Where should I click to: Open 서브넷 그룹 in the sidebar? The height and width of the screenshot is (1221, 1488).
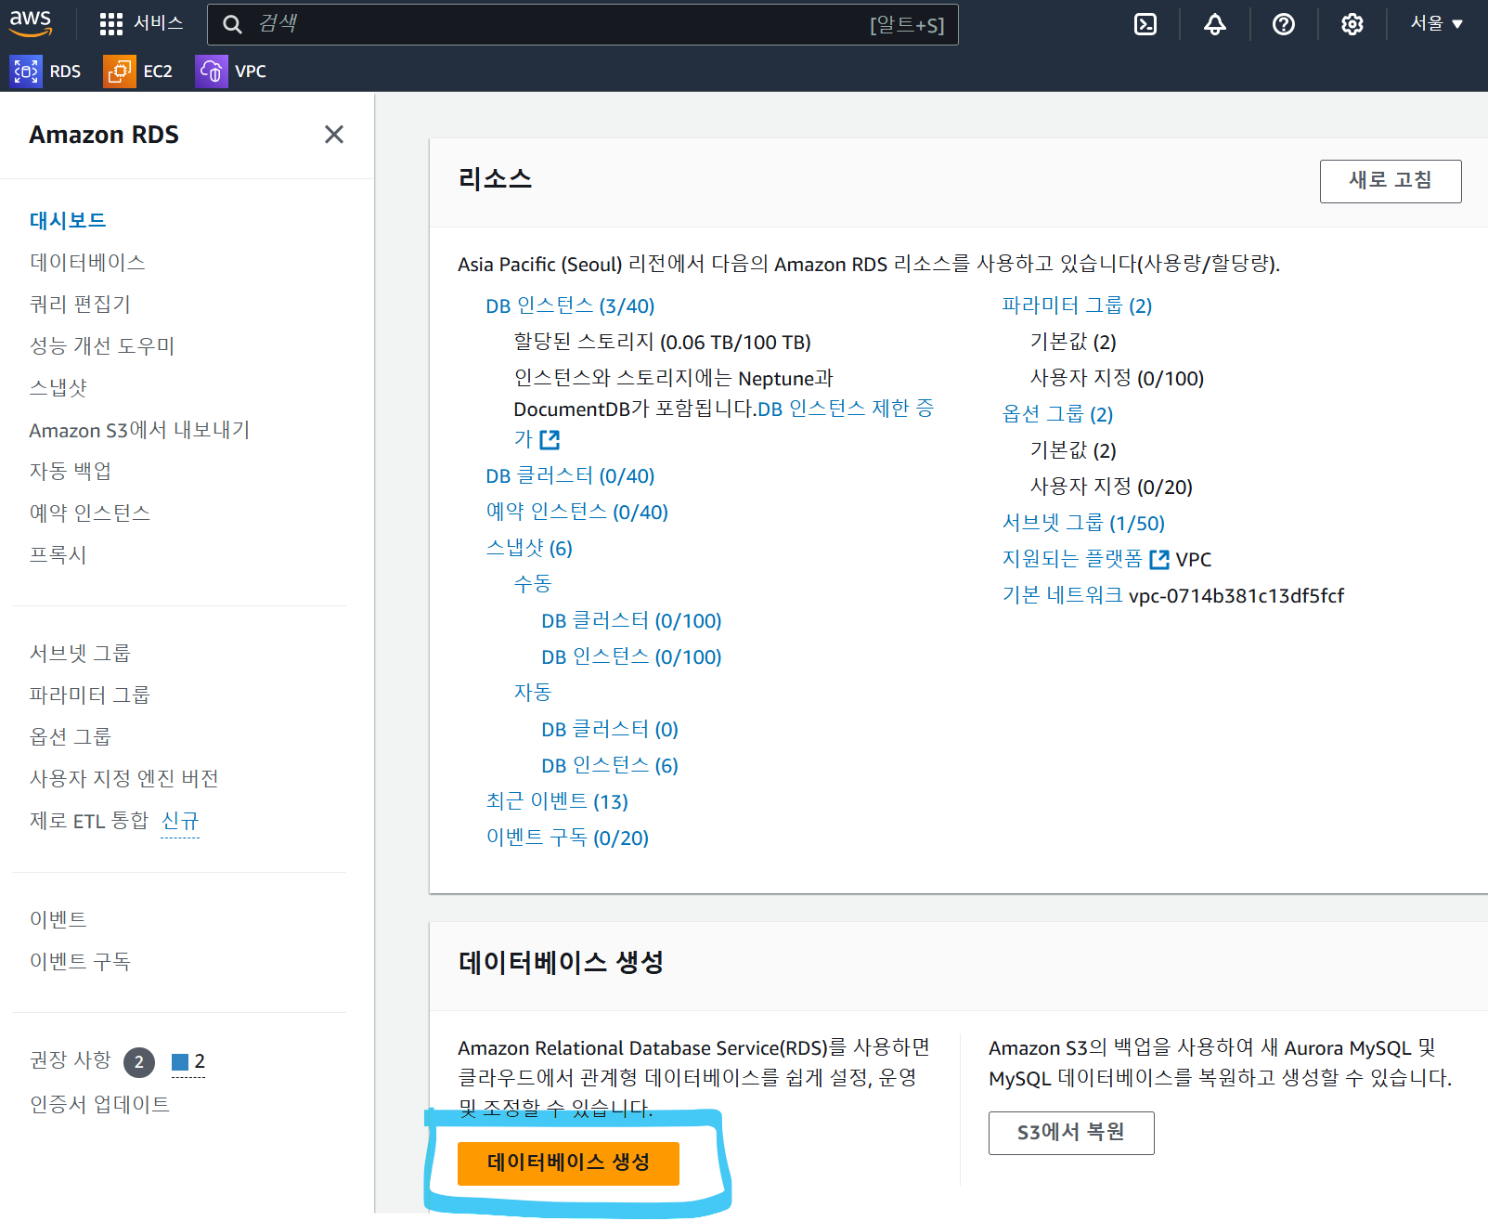click(80, 653)
